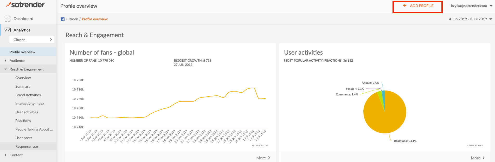Open Interactivity Index page
The height and width of the screenshot is (162, 495).
(30, 103)
